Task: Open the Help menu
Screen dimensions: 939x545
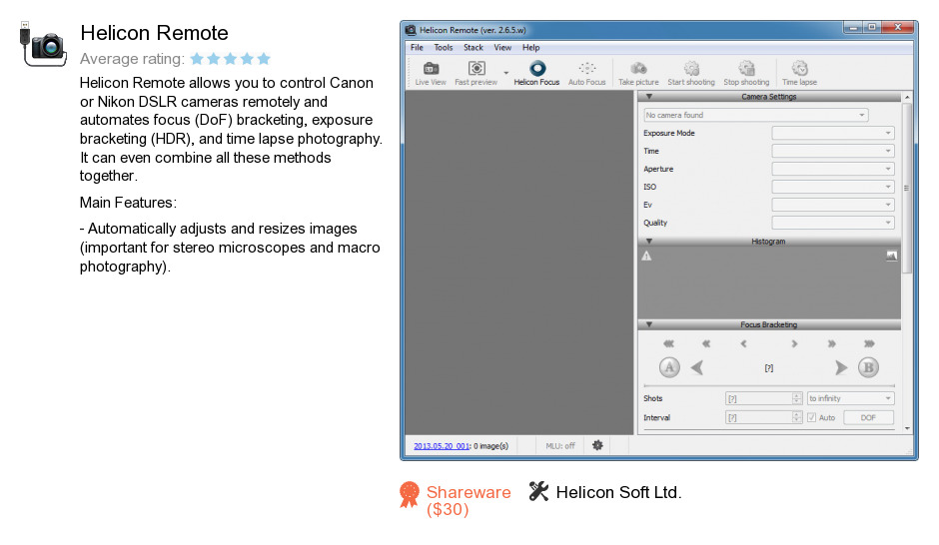Action: (530, 47)
